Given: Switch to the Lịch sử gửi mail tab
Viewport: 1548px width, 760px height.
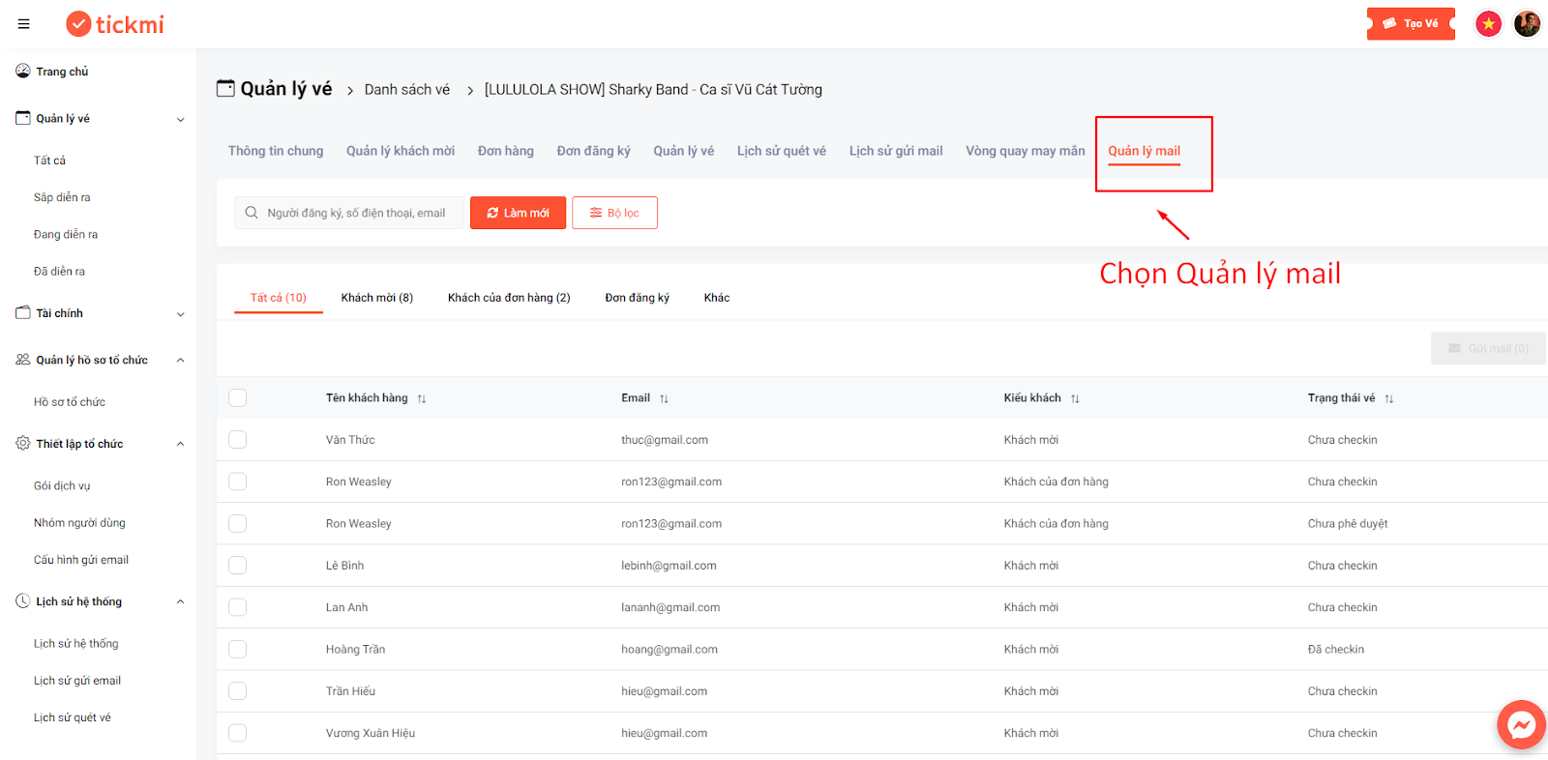Looking at the screenshot, I should click(896, 151).
